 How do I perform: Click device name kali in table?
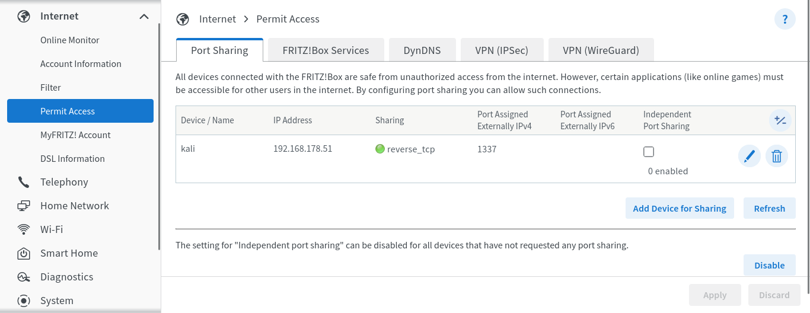tap(188, 149)
